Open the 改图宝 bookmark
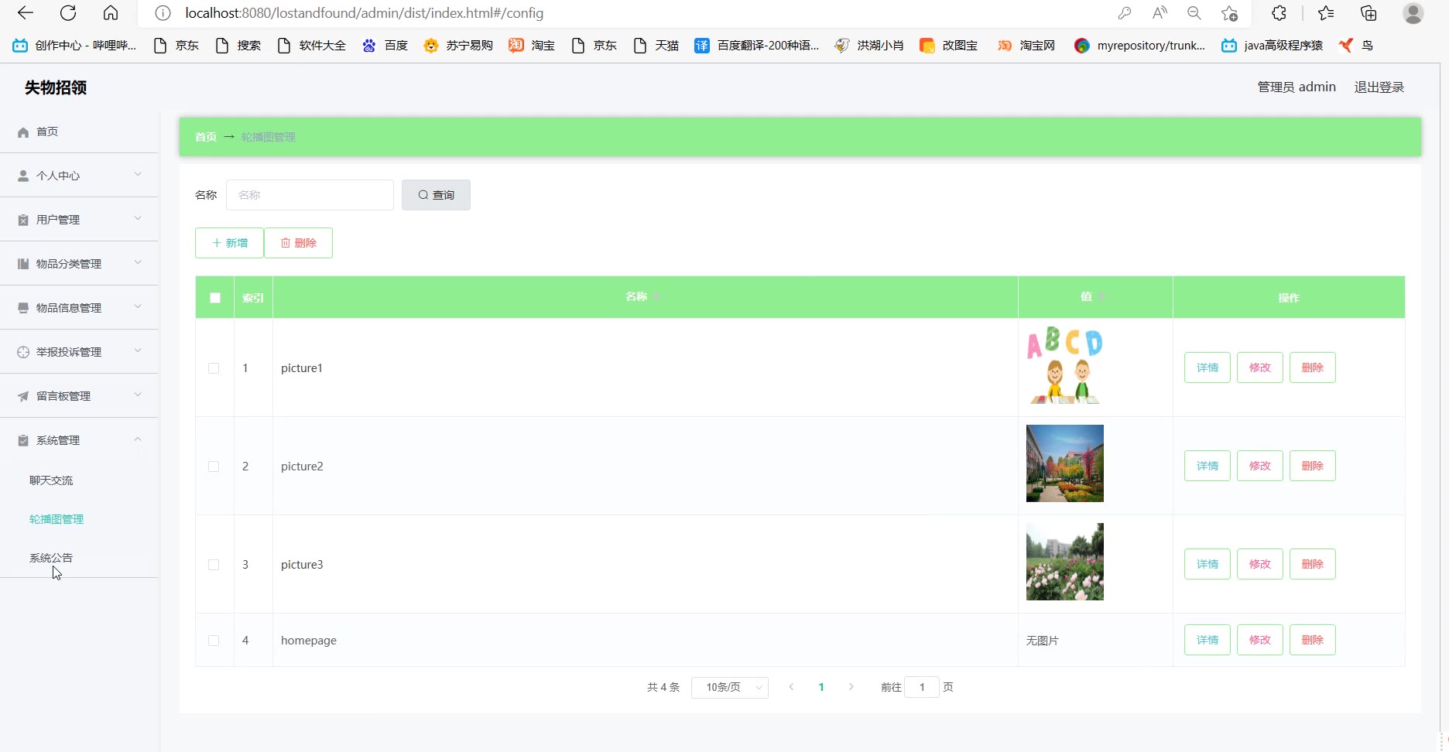Screen dimensions: 1449x752 click(948, 46)
